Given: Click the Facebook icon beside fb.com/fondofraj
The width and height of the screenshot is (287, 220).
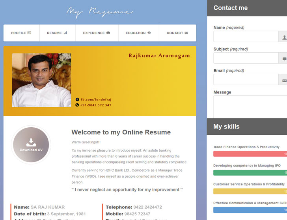Looking at the screenshot, I should click(77, 100).
